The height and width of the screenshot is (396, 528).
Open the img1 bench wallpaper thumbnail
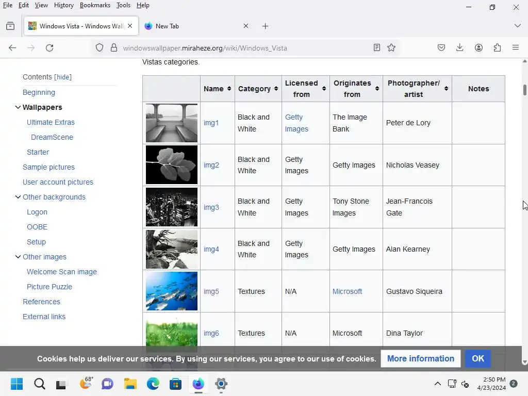click(x=171, y=123)
